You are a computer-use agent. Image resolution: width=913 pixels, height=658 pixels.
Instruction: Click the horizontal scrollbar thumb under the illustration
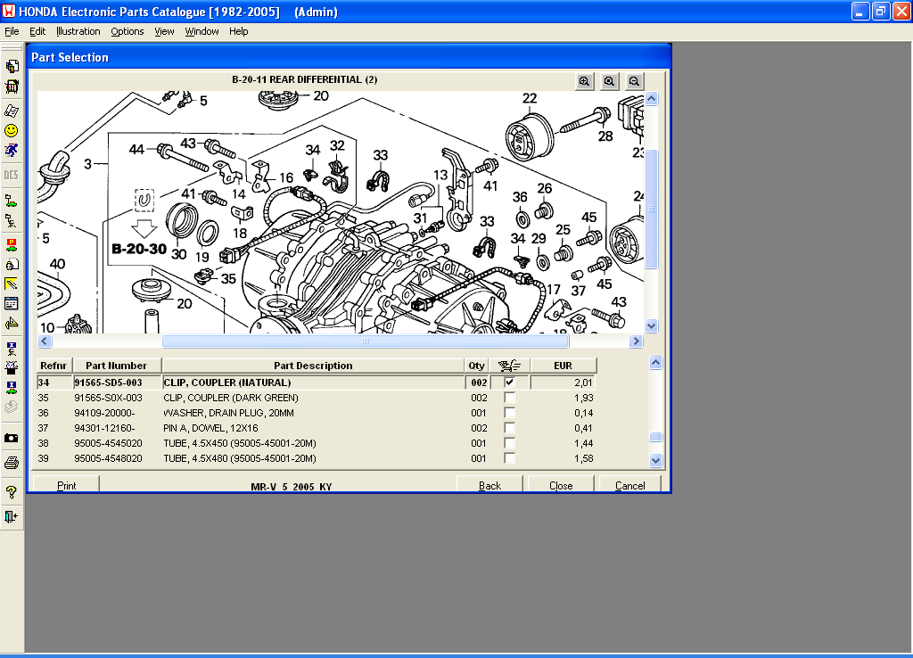(366, 341)
